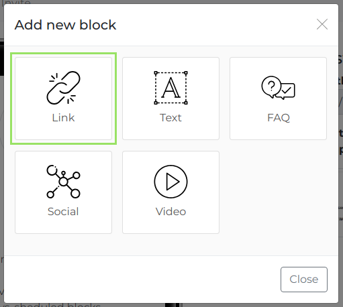Click the dimmed backdrop outside the dialog
The width and height of the screenshot is (343, 307).
[x=341, y=156]
